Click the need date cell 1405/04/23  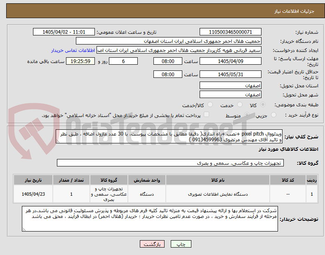click(33, 194)
